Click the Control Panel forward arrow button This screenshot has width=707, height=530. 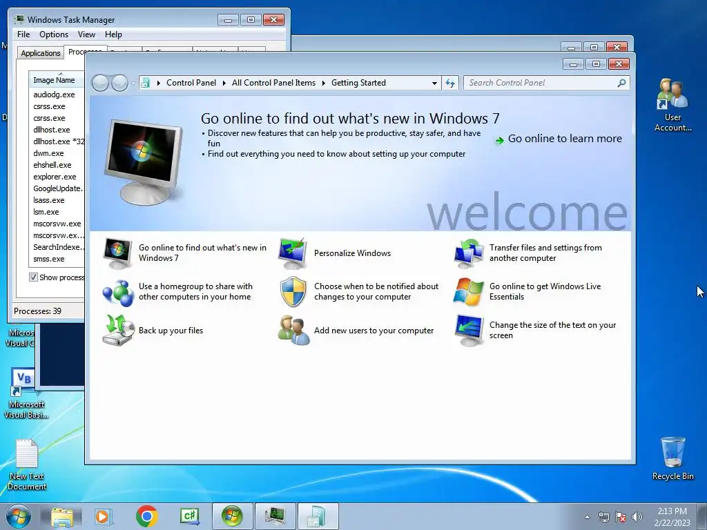click(x=119, y=83)
